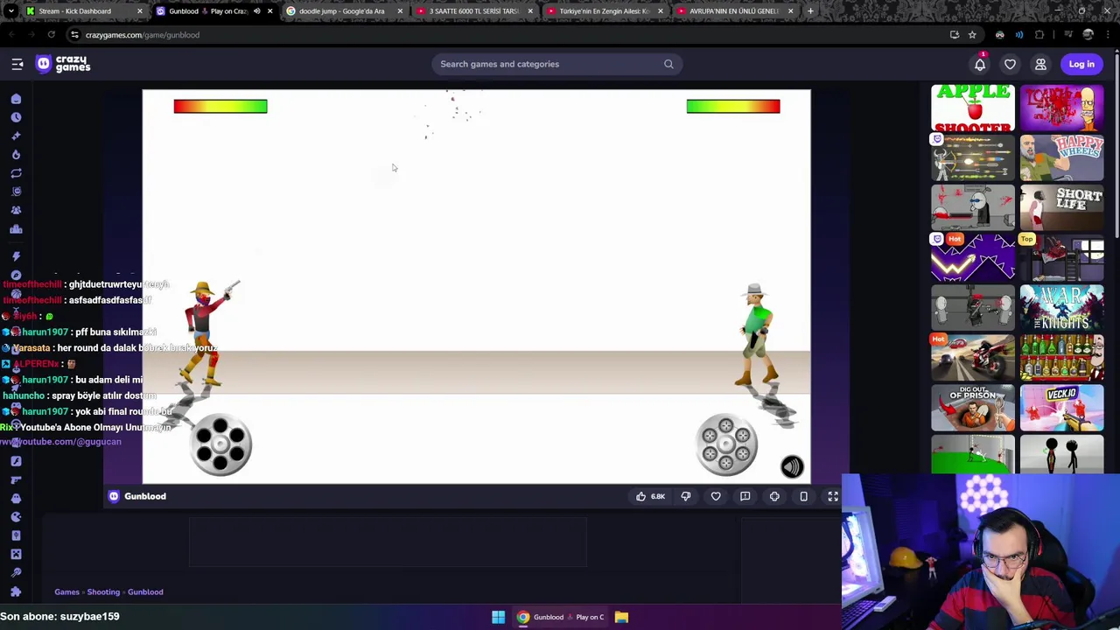This screenshot has height=630, width=1120.
Task: Open Updated refresh-arrows icon in sidebar
Action: click(16, 173)
